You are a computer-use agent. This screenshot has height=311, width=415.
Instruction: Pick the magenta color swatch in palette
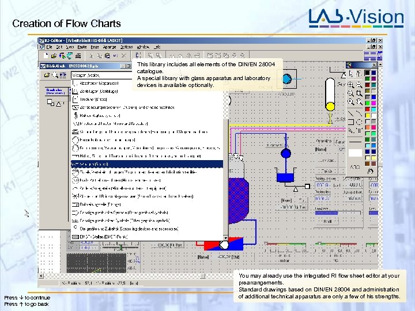[373, 103]
